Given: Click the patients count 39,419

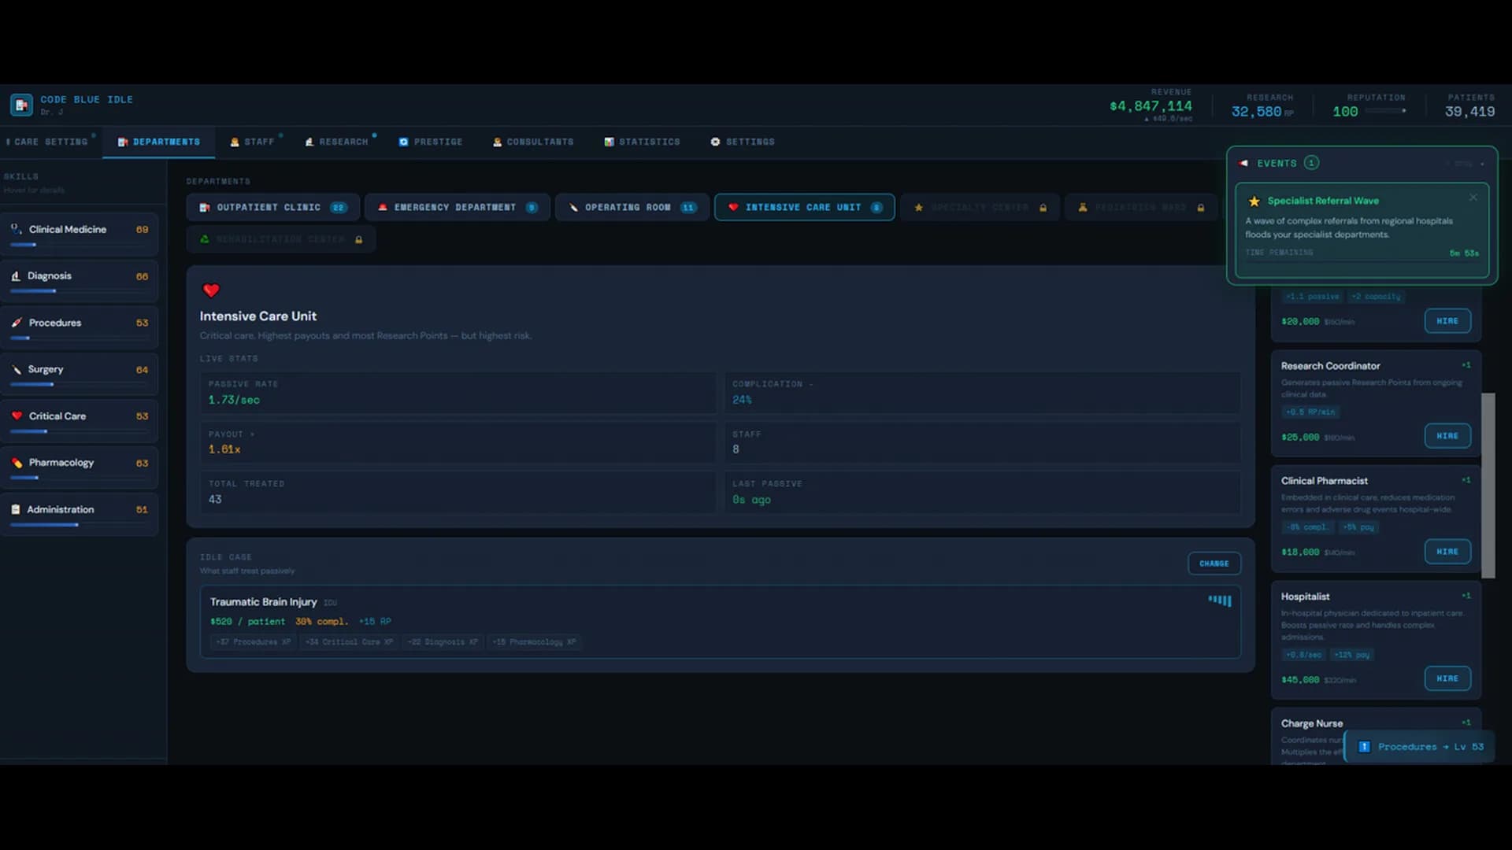Looking at the screenshot, I should 1469,112.
